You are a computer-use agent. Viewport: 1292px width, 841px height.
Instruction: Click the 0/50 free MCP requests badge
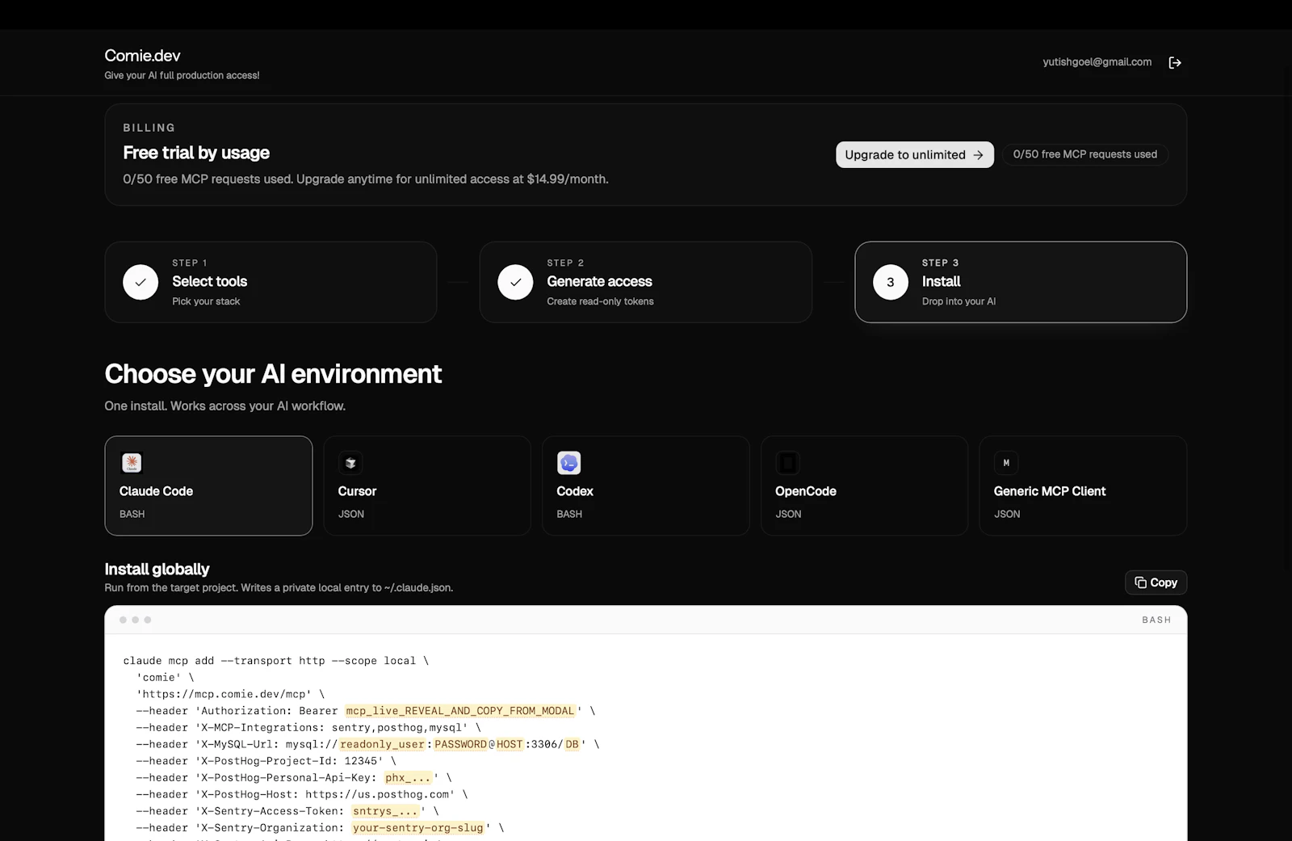coord(1084,154)
